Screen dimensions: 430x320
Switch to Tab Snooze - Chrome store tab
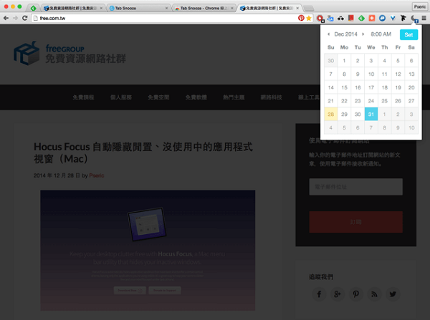pyautogui.click(x=204, y=8)
